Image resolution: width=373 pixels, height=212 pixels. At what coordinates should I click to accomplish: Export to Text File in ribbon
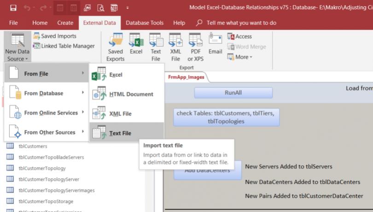point(156,47)
